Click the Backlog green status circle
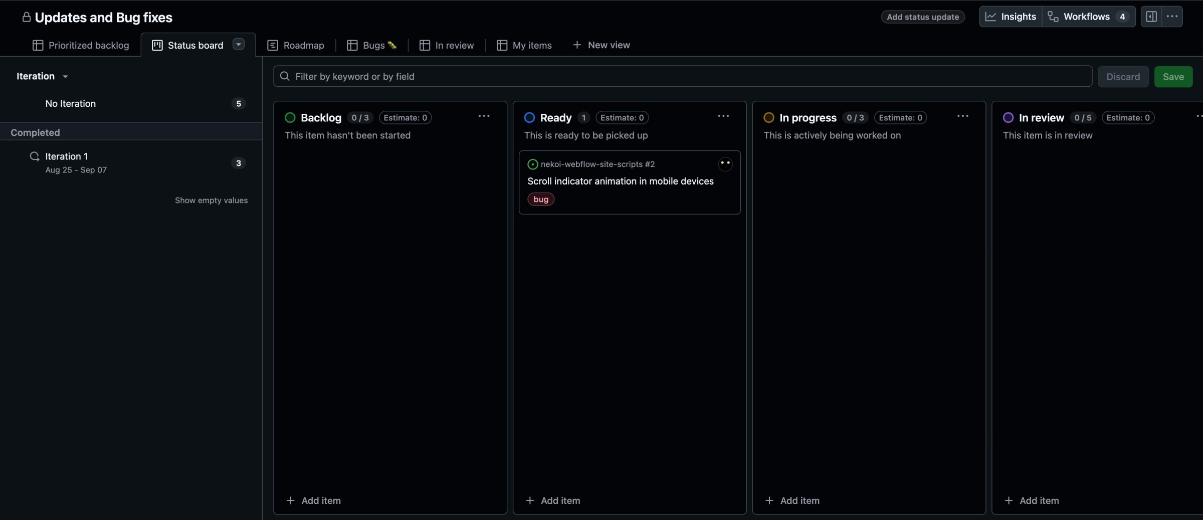The height and width of the screenshot is (520, 1203). pyautogui.click(x=290, y=117)
